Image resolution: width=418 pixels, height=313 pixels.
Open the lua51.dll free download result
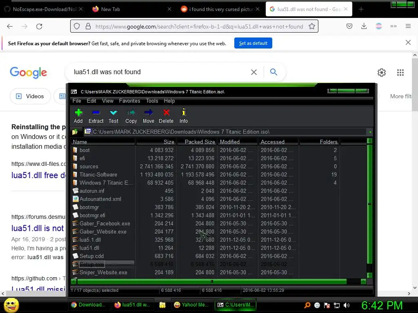(x=38, y=175)
